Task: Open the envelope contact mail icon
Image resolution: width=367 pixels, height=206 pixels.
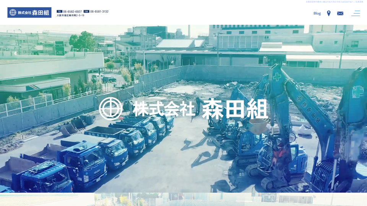Action: coord(340,13)
